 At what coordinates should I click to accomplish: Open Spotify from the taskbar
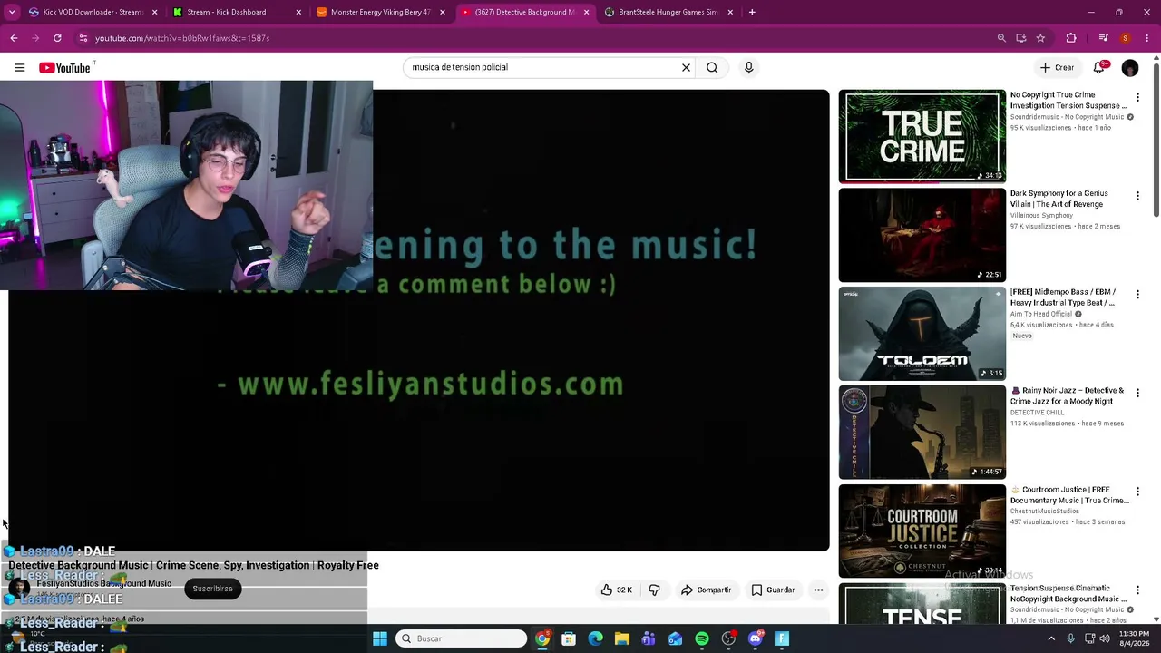(702, 638)
